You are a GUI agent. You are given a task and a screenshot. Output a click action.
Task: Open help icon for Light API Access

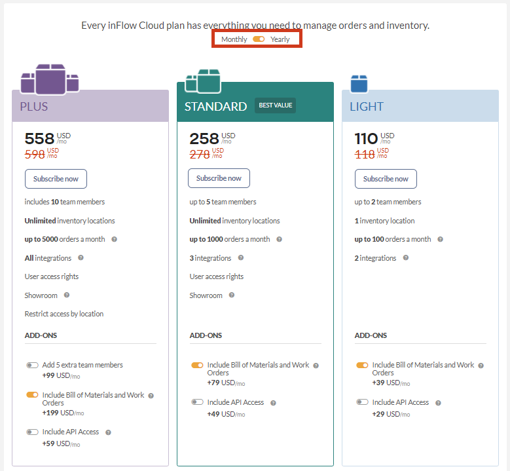click(438, 403)
